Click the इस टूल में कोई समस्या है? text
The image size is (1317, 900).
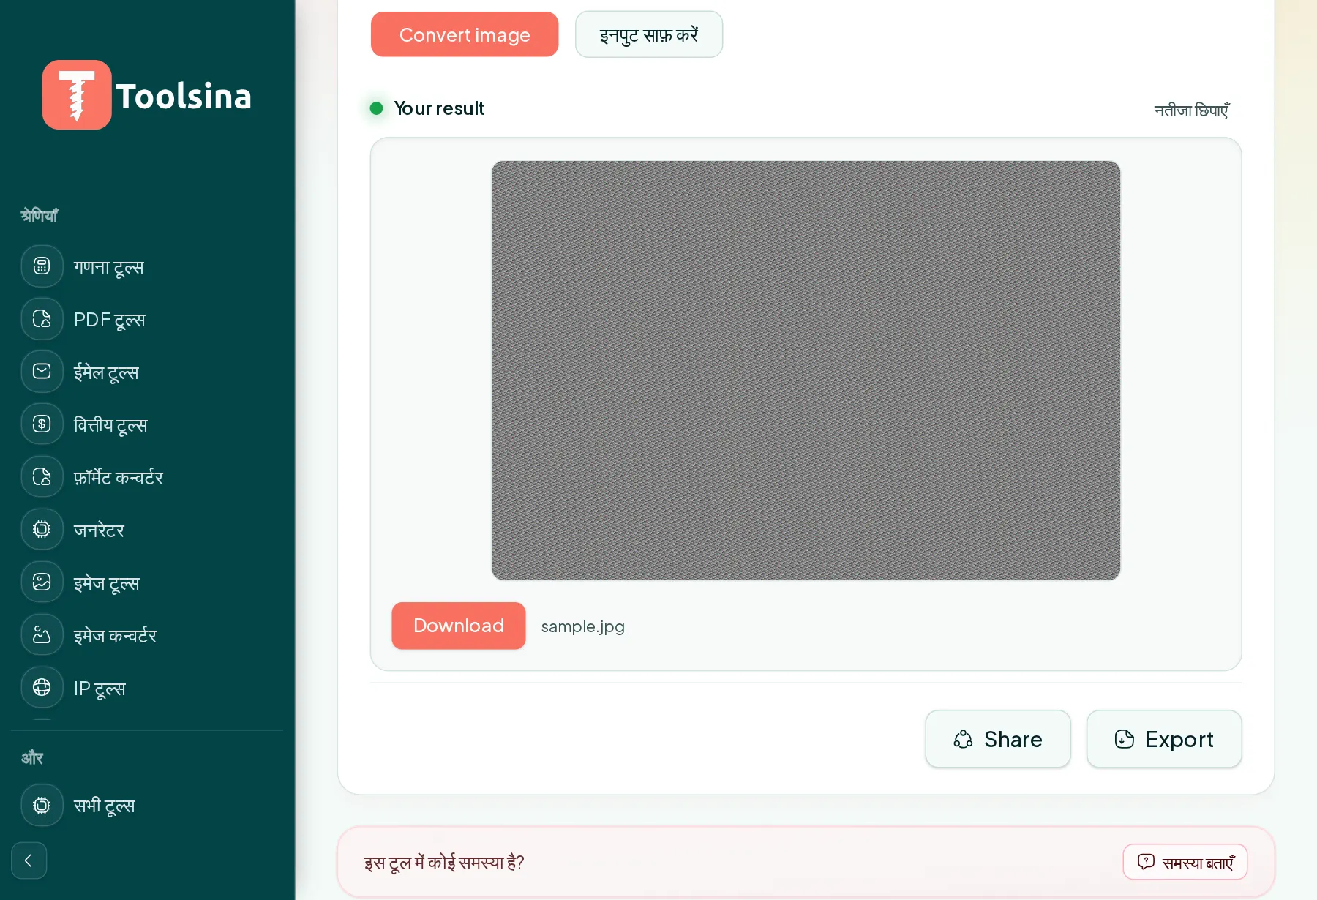[444, 863]
